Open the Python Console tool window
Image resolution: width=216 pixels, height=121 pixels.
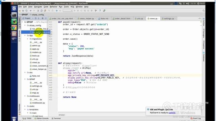pyautogui.click(x=42, y=118)
